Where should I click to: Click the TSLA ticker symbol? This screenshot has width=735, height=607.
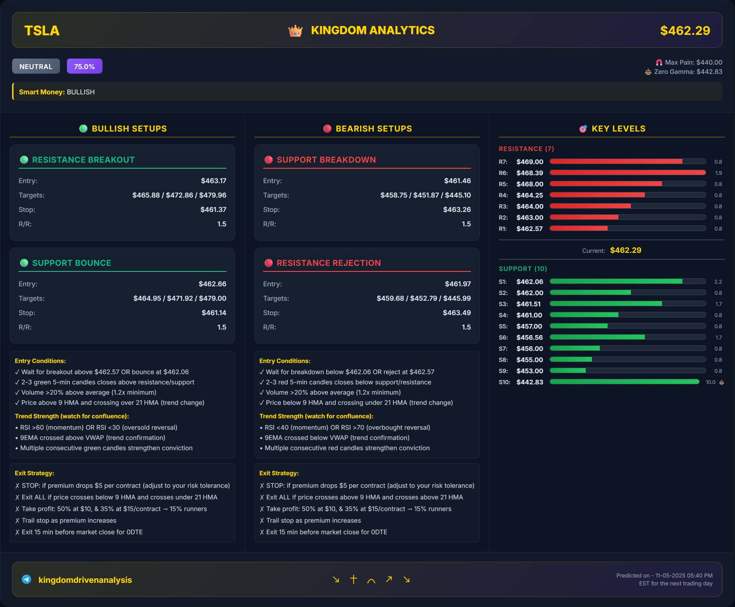tap(42, 31)
